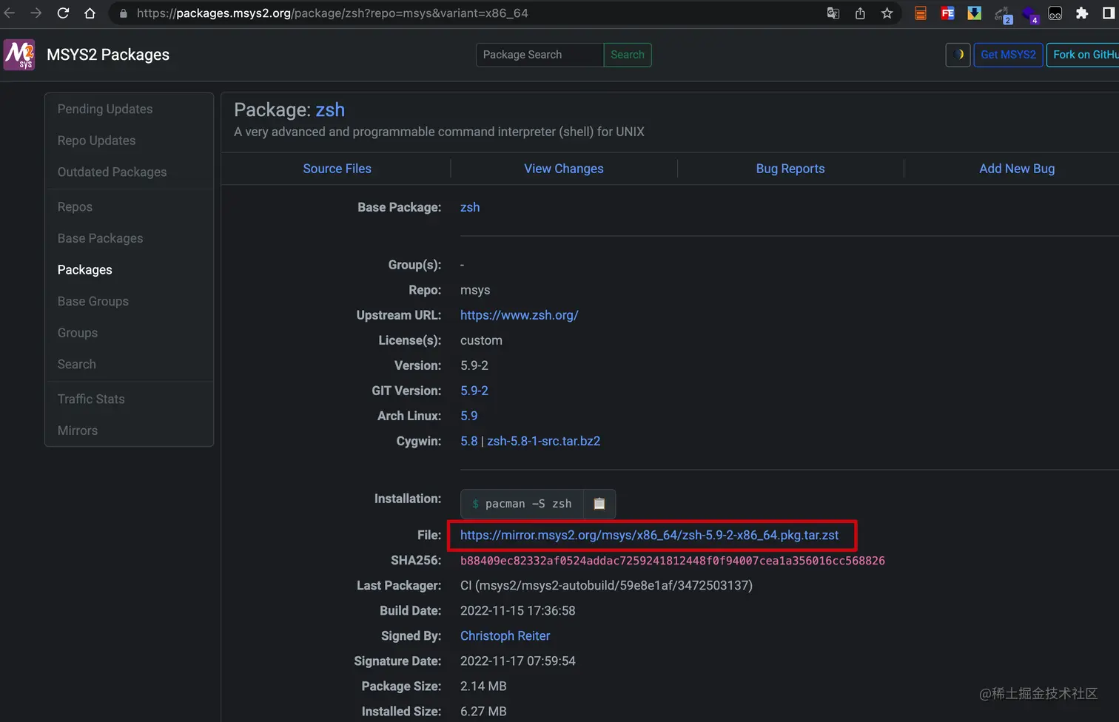Screen dimensions: 1119x722
Task: Open upstream URL https://www.zsh.org/
Action: (519, 315)
